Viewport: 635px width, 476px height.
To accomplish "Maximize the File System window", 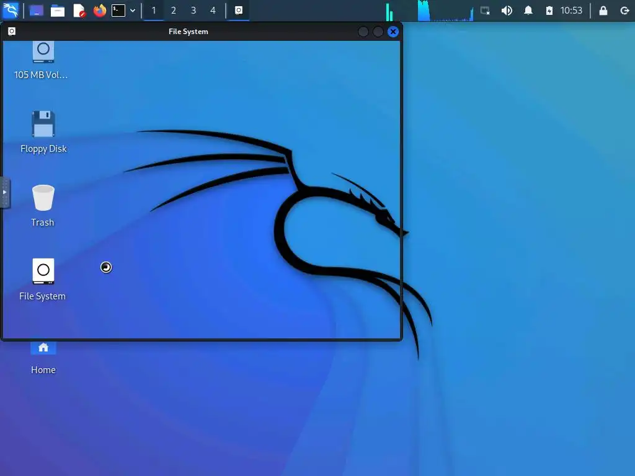I will tap(378, 32).
